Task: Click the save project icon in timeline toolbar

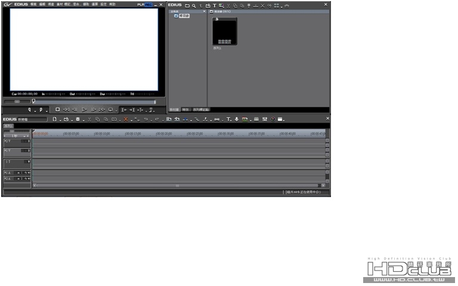Action: 78,119
